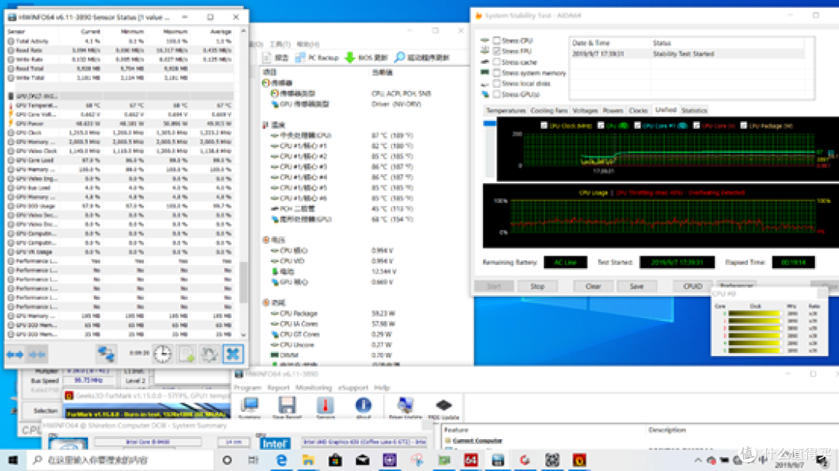Toggle CPU Clock (MHz) graph checkbox
839x471 pixels.
(x=544, y=126)
